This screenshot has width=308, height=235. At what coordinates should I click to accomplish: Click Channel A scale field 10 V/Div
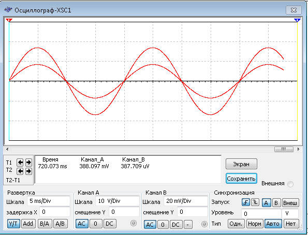(118, 201)
